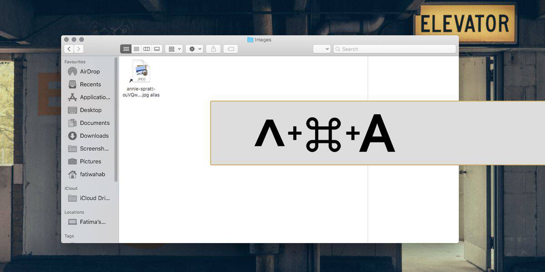Image resolution: width=545 pixels, height=272 pixels.
Task: Click inside the Search field
Action: 395,49
